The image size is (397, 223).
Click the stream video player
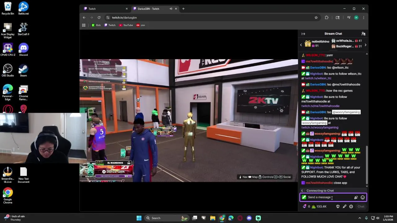click(x=189, y=120)
